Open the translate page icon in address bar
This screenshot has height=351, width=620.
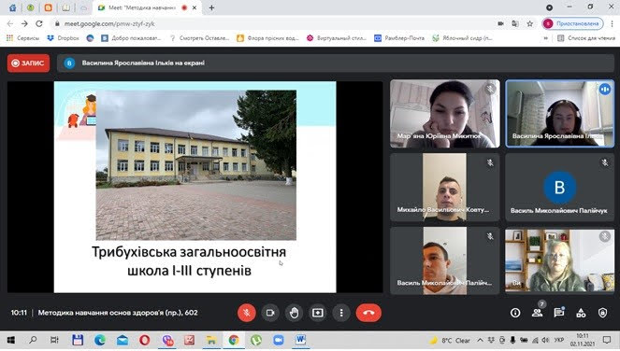(x=515, y=23)
